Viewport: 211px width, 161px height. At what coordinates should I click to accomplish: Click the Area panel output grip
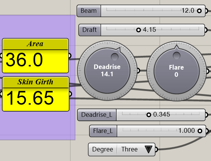pyautogui.click(x=70, y=55)
